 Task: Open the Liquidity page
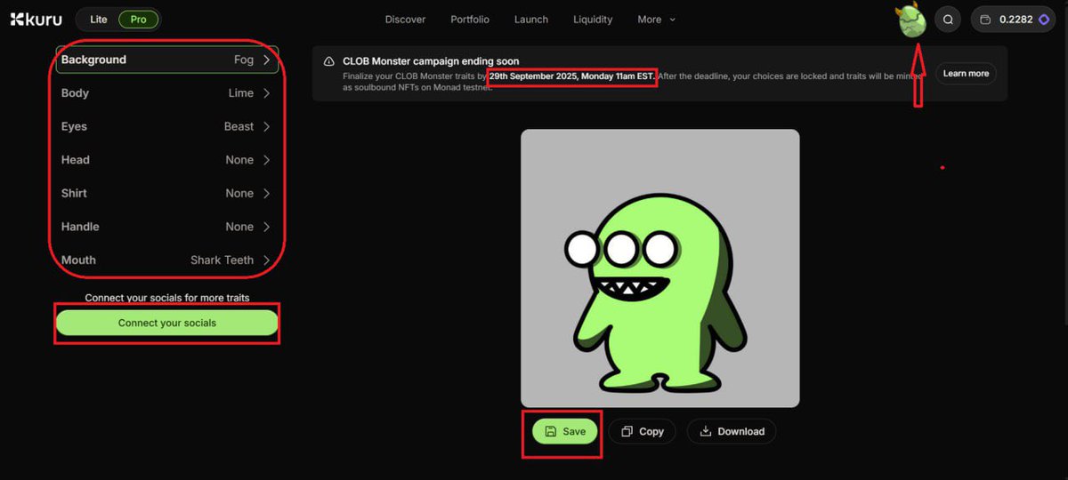coord(593,20)
